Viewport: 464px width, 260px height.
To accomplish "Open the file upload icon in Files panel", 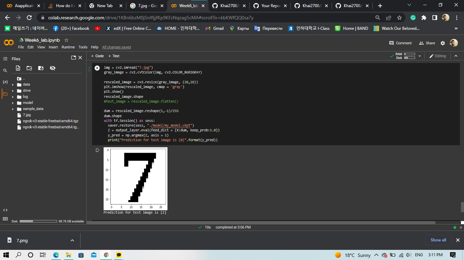I will pos(18,68).
